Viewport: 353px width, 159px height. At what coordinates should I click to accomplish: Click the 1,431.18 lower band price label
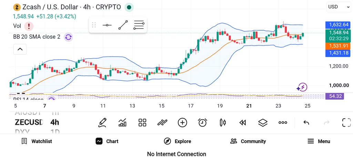(x=339, y=53)
